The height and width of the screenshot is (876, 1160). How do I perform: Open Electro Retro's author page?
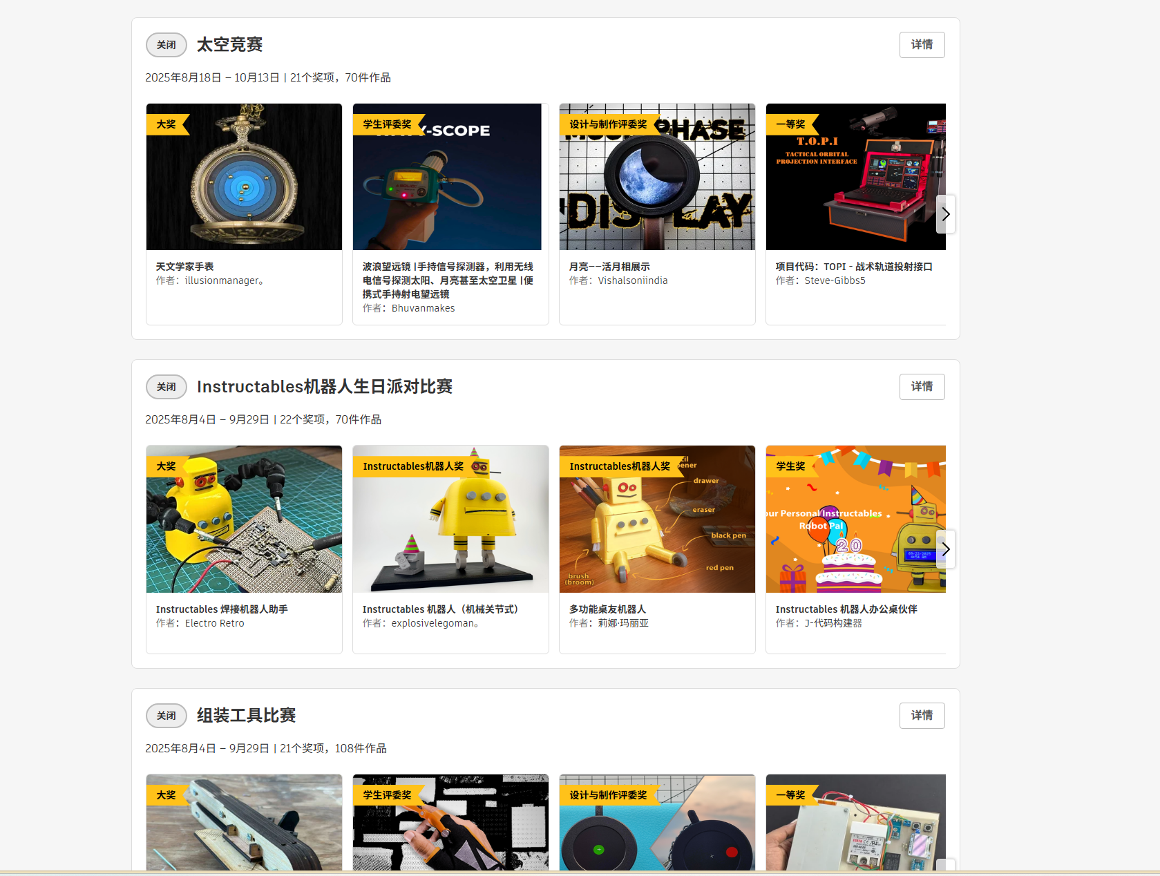coord(214,622)
